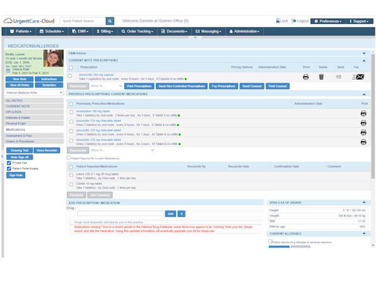Delete the amoxicillin 250 mg capsule prescription
This screenshot has height=282, width=376.
[321, 77]
